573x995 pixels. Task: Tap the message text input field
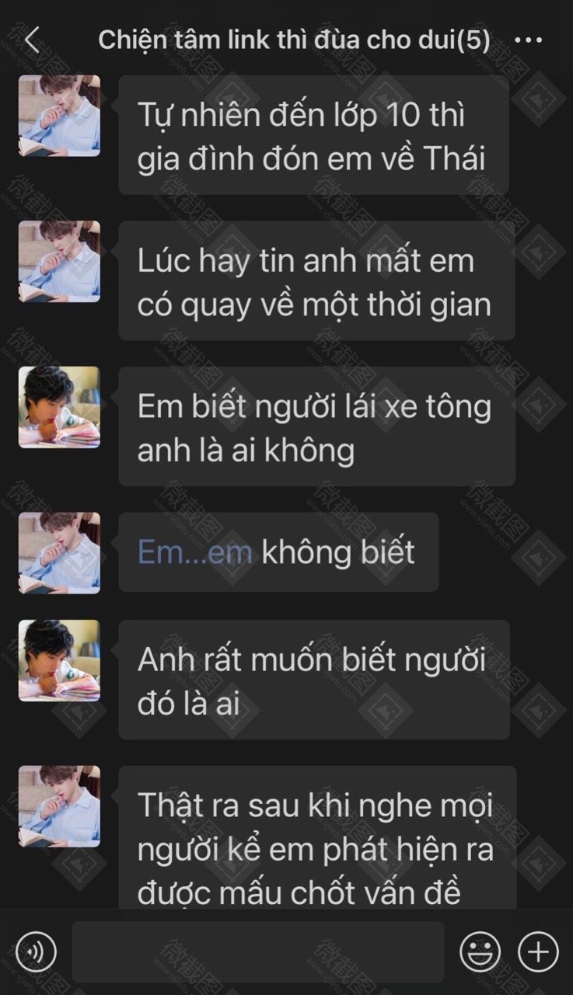pos(258,952)
